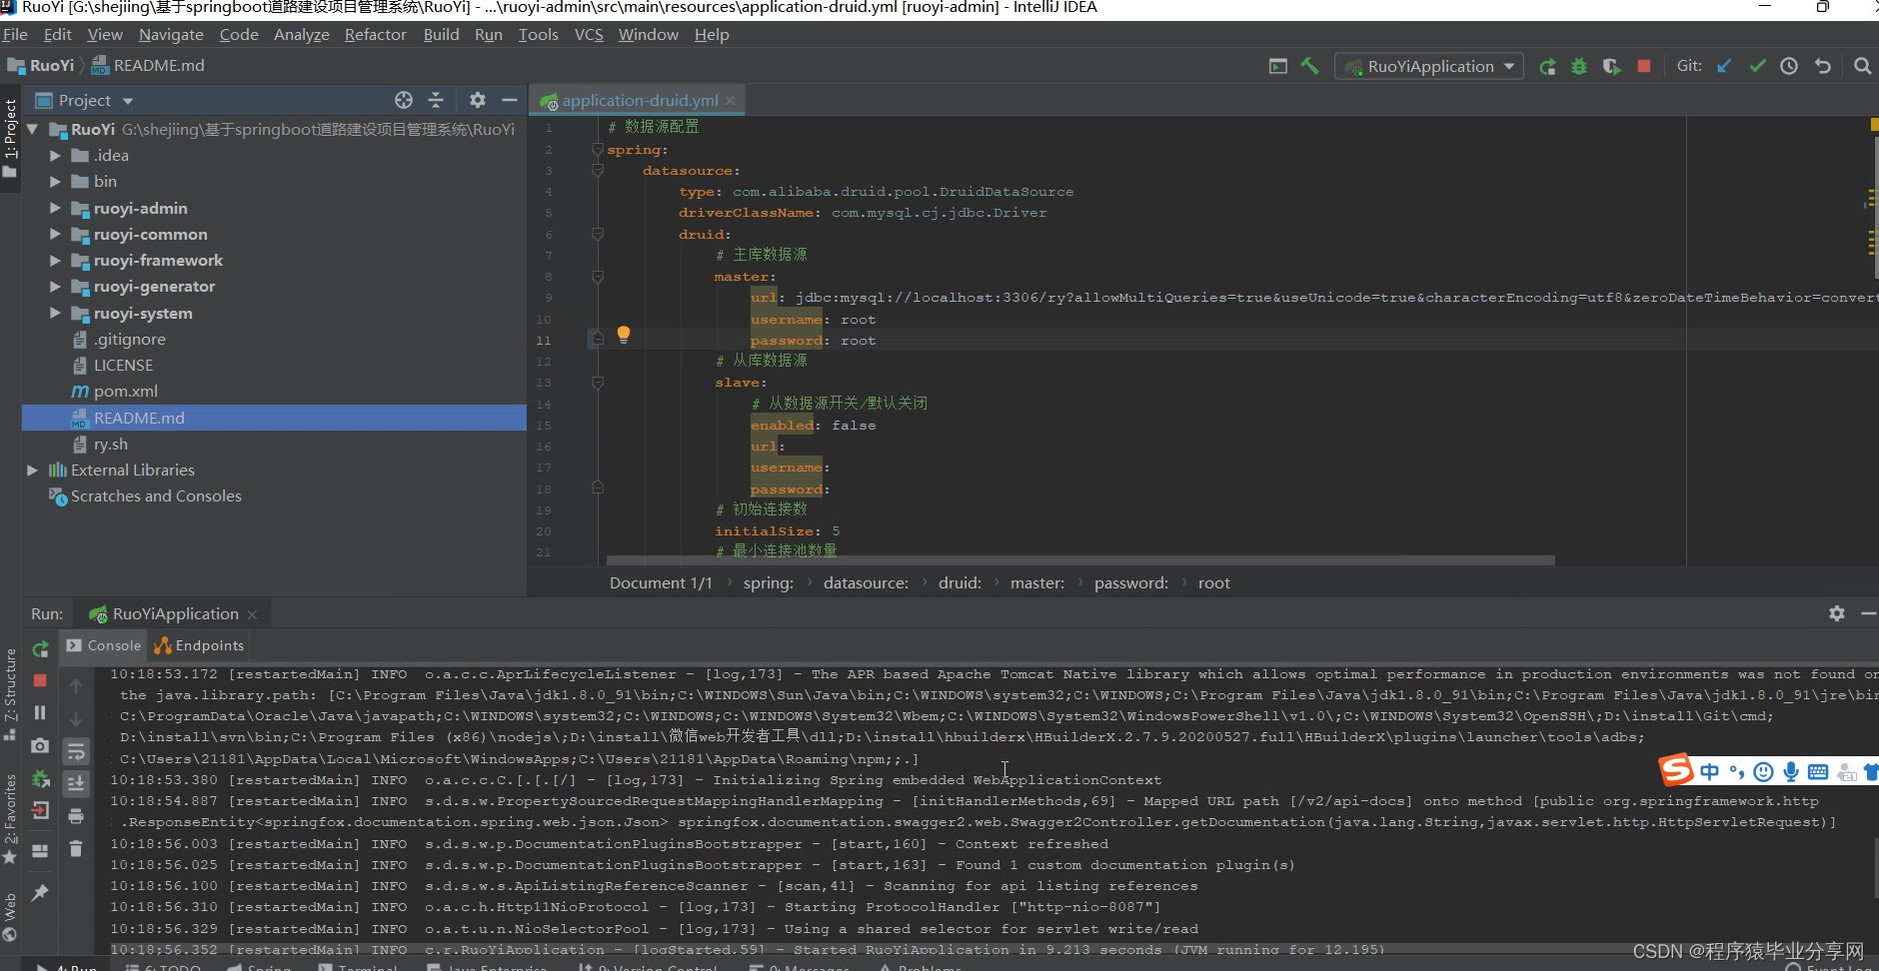Open the project structure window icon in toolbar
The width and height of the screenshot is (1879, 971).
(x=1277, y=66)
